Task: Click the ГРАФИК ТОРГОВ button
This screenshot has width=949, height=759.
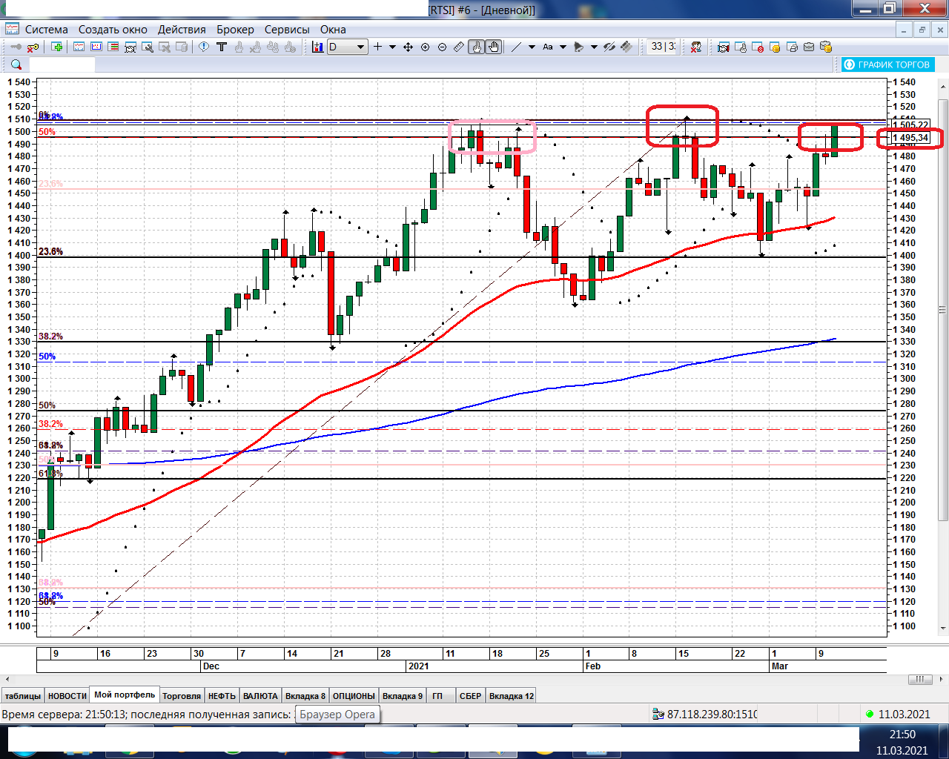Action: pos(887,64)
